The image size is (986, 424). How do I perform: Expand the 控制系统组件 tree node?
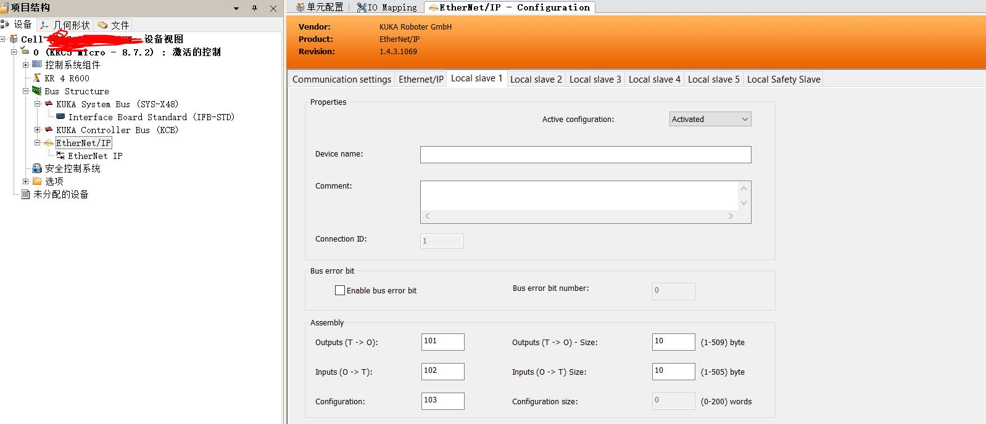(x=26, y=65)
